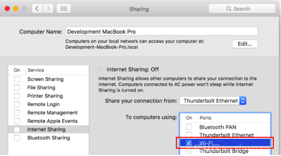281x156 pixels.
Task: Select Remote Management service row
Action: click(48, 113)
